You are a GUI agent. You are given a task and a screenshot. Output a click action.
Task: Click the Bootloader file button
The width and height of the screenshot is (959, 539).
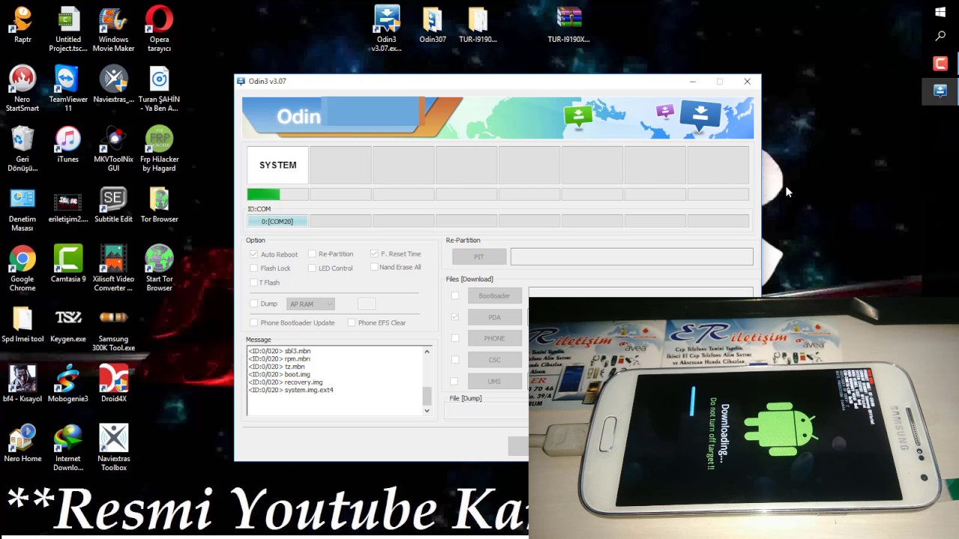point(494,296)
